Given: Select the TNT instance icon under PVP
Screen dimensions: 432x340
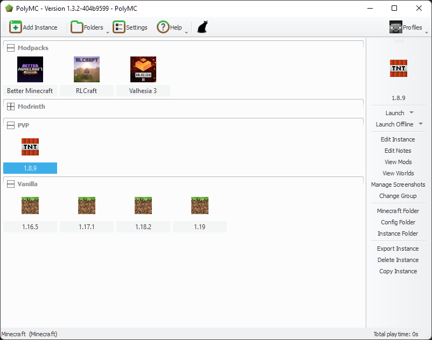Looking at the screenshot, I should 30,147.
